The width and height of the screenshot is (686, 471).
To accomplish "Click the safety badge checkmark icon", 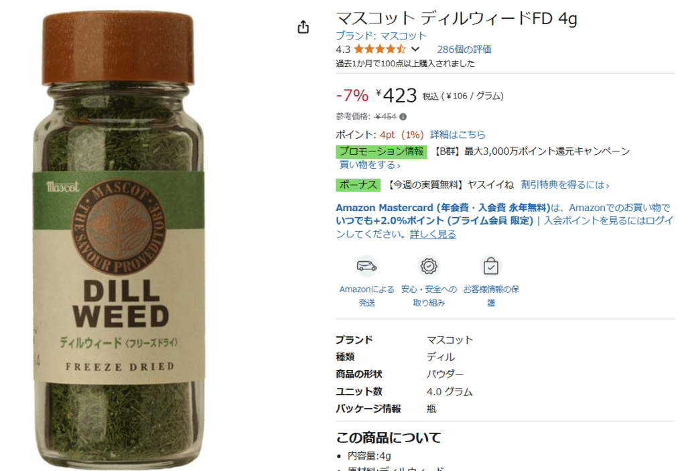I will (429, 266).
